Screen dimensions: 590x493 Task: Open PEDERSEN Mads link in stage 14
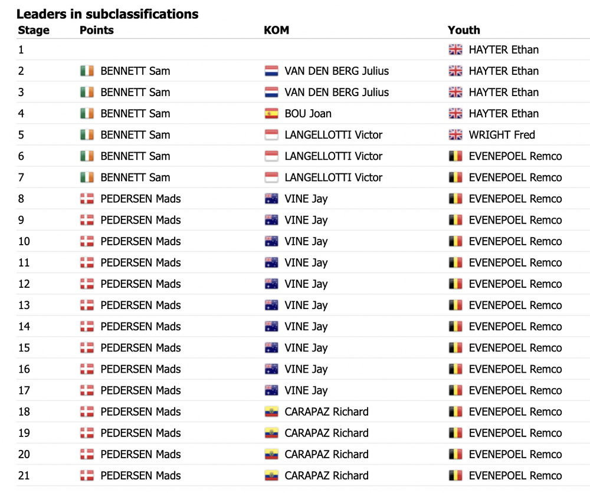pos(140,327)
